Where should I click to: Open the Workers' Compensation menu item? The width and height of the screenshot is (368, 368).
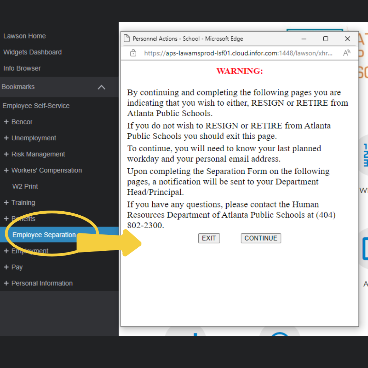[47, 170]
